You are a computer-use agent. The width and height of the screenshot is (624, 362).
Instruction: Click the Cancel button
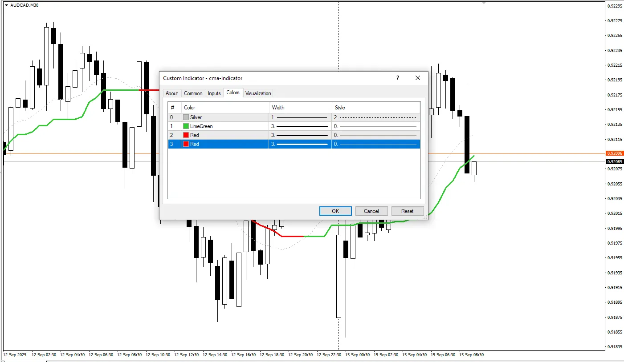pyautogui.click(x=371, y=211)
